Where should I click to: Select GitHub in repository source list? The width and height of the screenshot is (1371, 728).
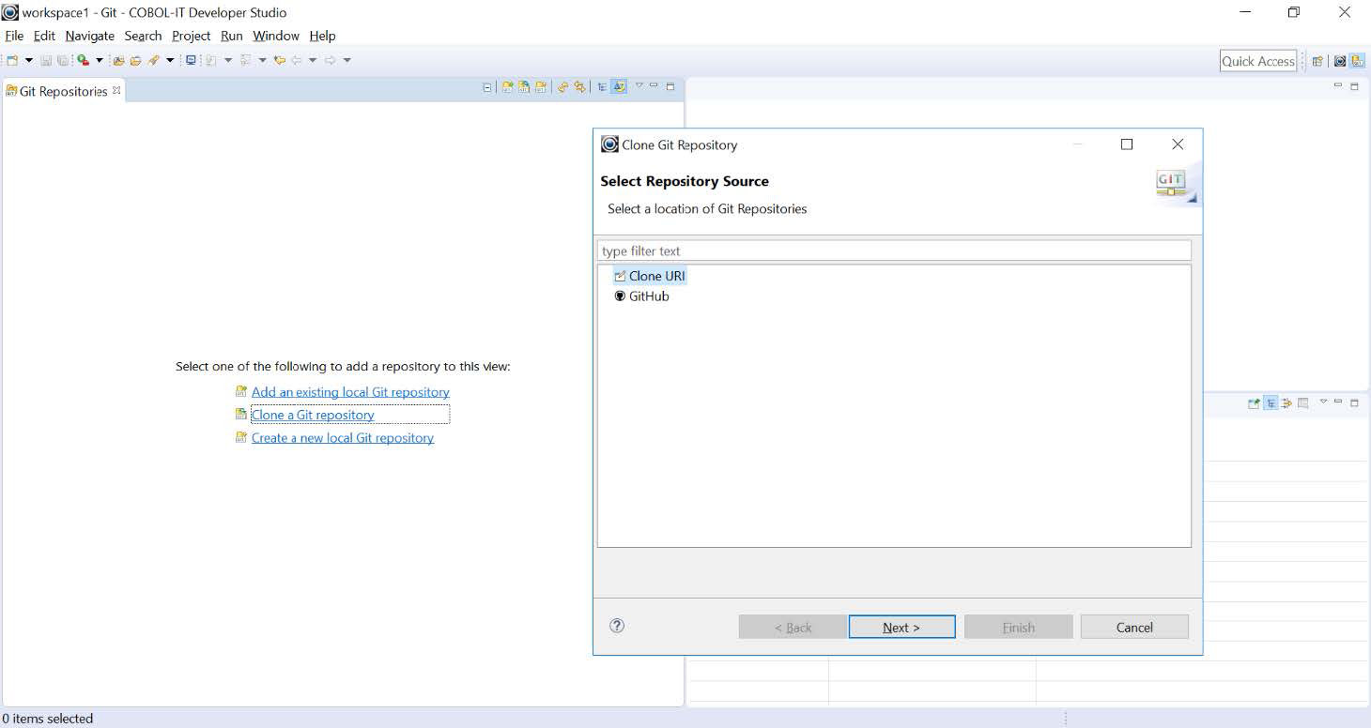(648, 296)
